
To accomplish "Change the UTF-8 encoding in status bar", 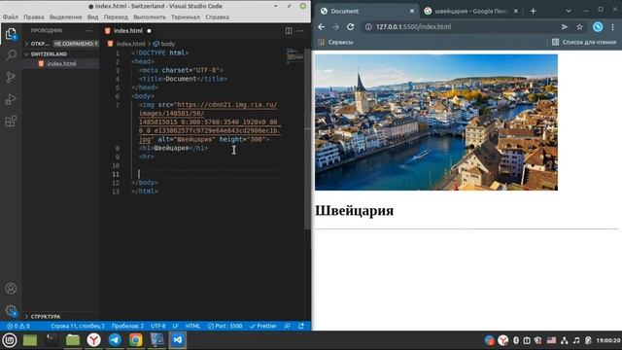I will pyautogui.click(x=157, y=326).
